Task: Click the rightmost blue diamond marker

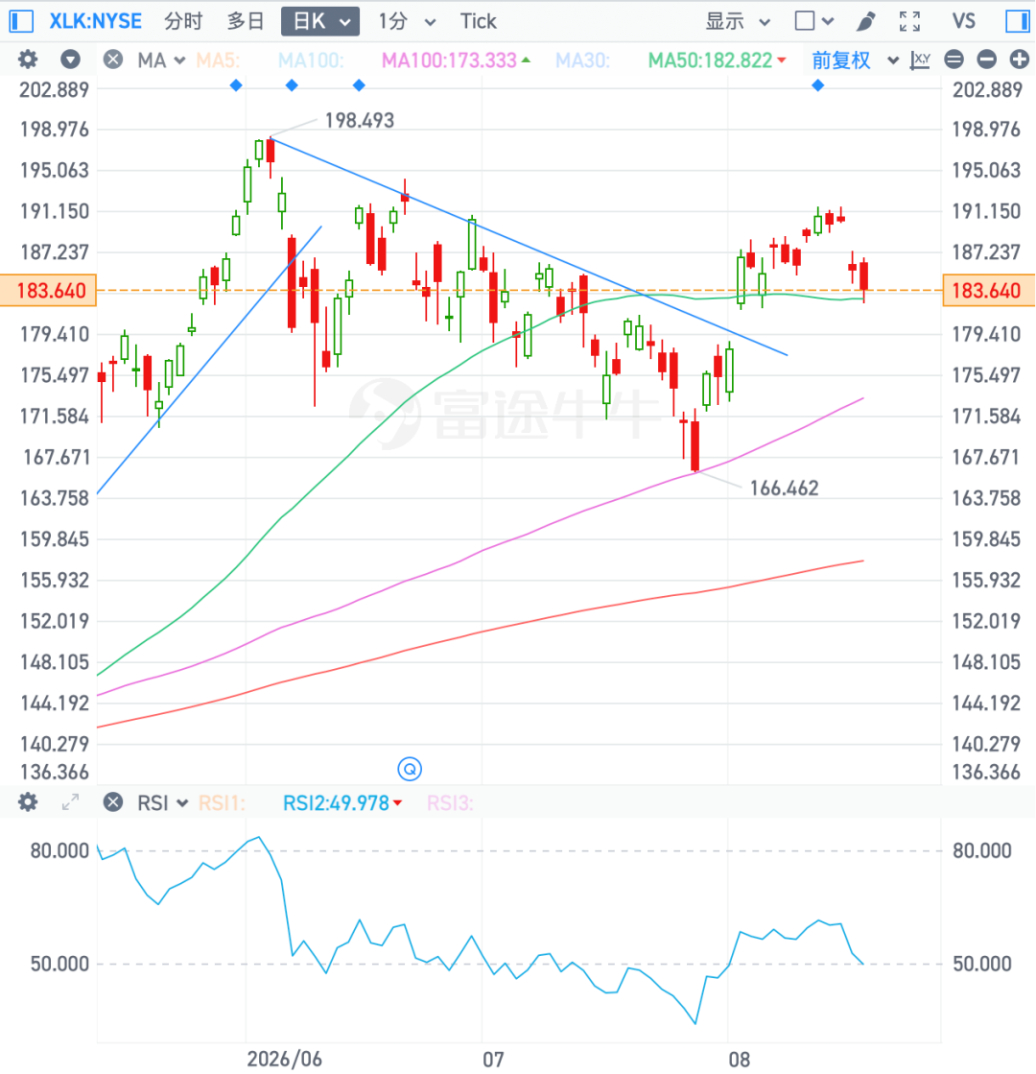Action: point(817,85)
